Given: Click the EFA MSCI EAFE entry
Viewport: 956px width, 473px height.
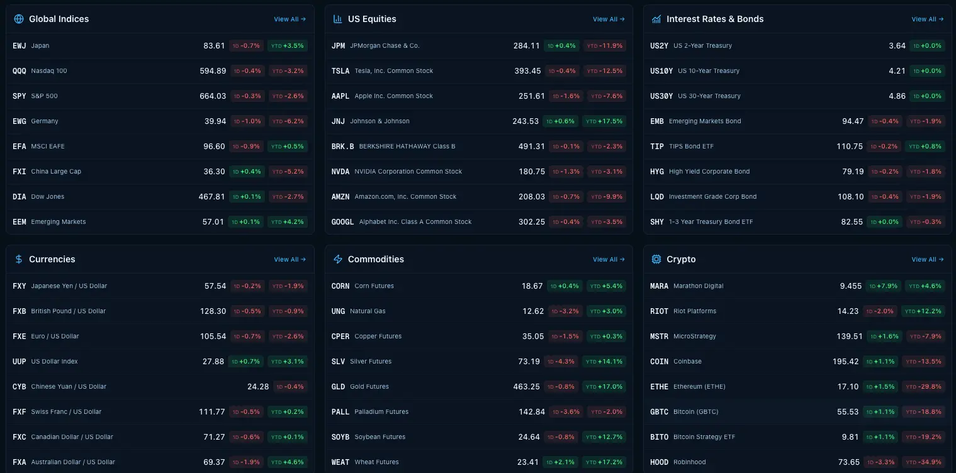Looking at the screenshot, I should (160, 147).
